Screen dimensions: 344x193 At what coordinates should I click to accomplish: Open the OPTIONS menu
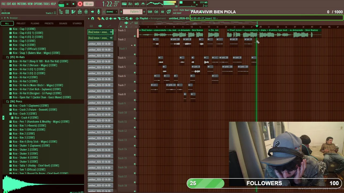pos(38,4)
